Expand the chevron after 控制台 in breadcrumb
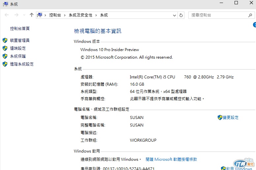The image size is (256, 170). 65,15
